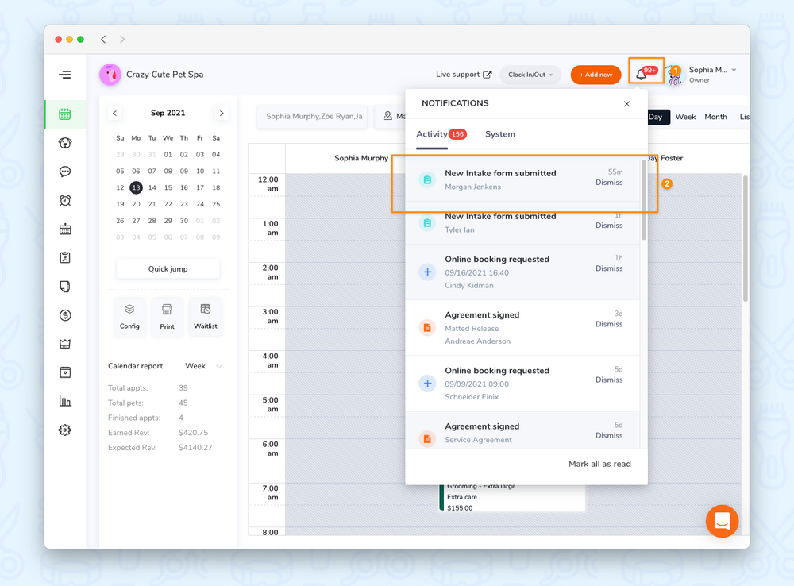This screenshot has height=586, width=794.
Task: Open the Payments dollar icon
Action: (65, 315)
